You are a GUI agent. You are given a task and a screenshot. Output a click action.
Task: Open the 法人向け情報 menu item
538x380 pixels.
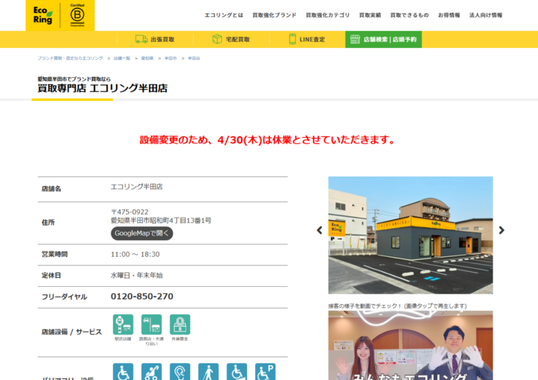pyautogui.click(x=485, y=15)
